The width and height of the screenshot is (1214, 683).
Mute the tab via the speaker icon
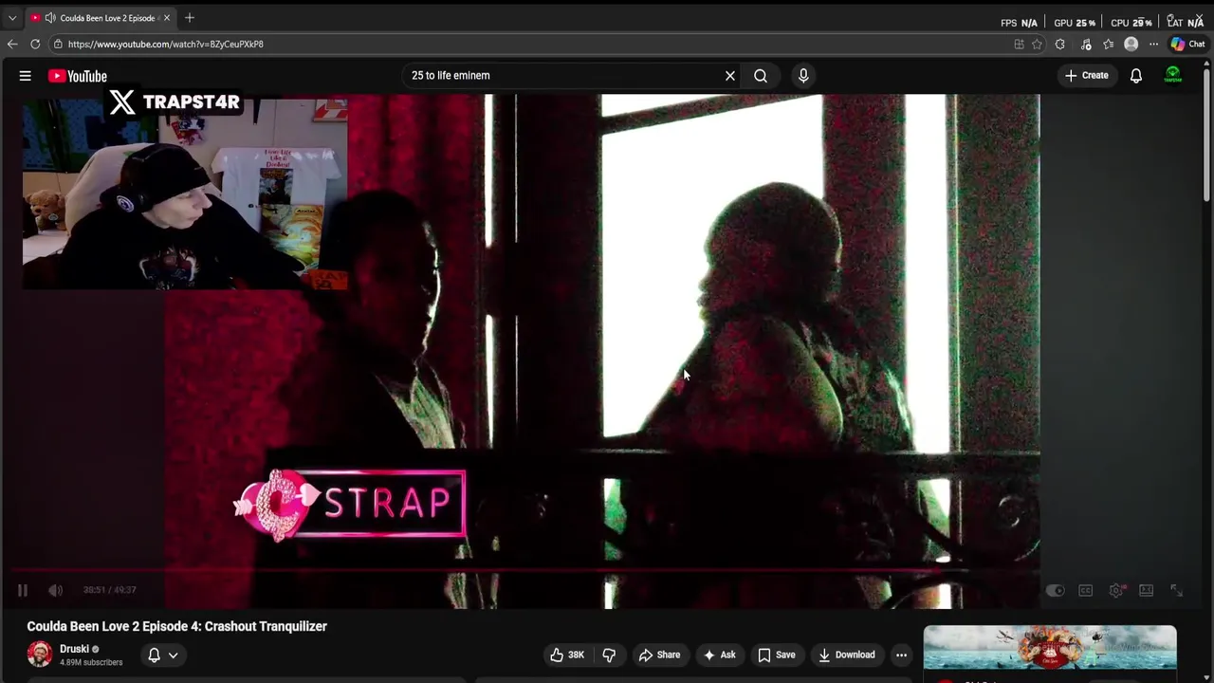point(49,18)
